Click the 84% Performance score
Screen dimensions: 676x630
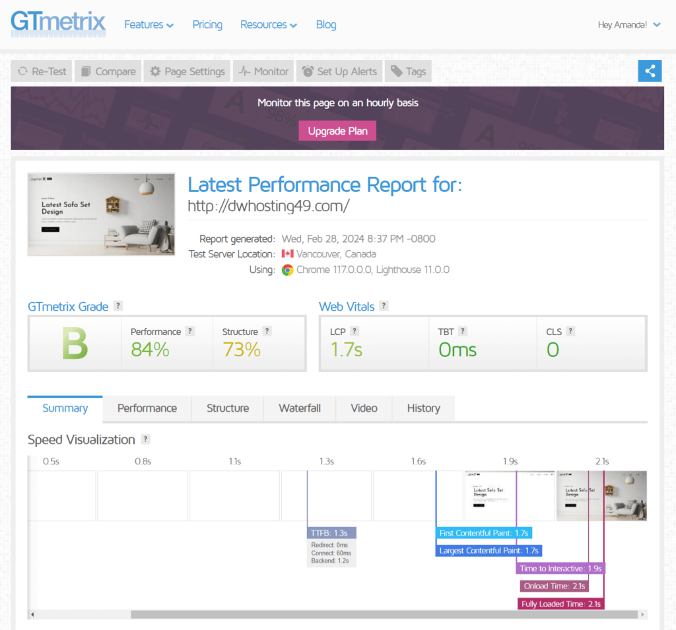tap(150, 350)
